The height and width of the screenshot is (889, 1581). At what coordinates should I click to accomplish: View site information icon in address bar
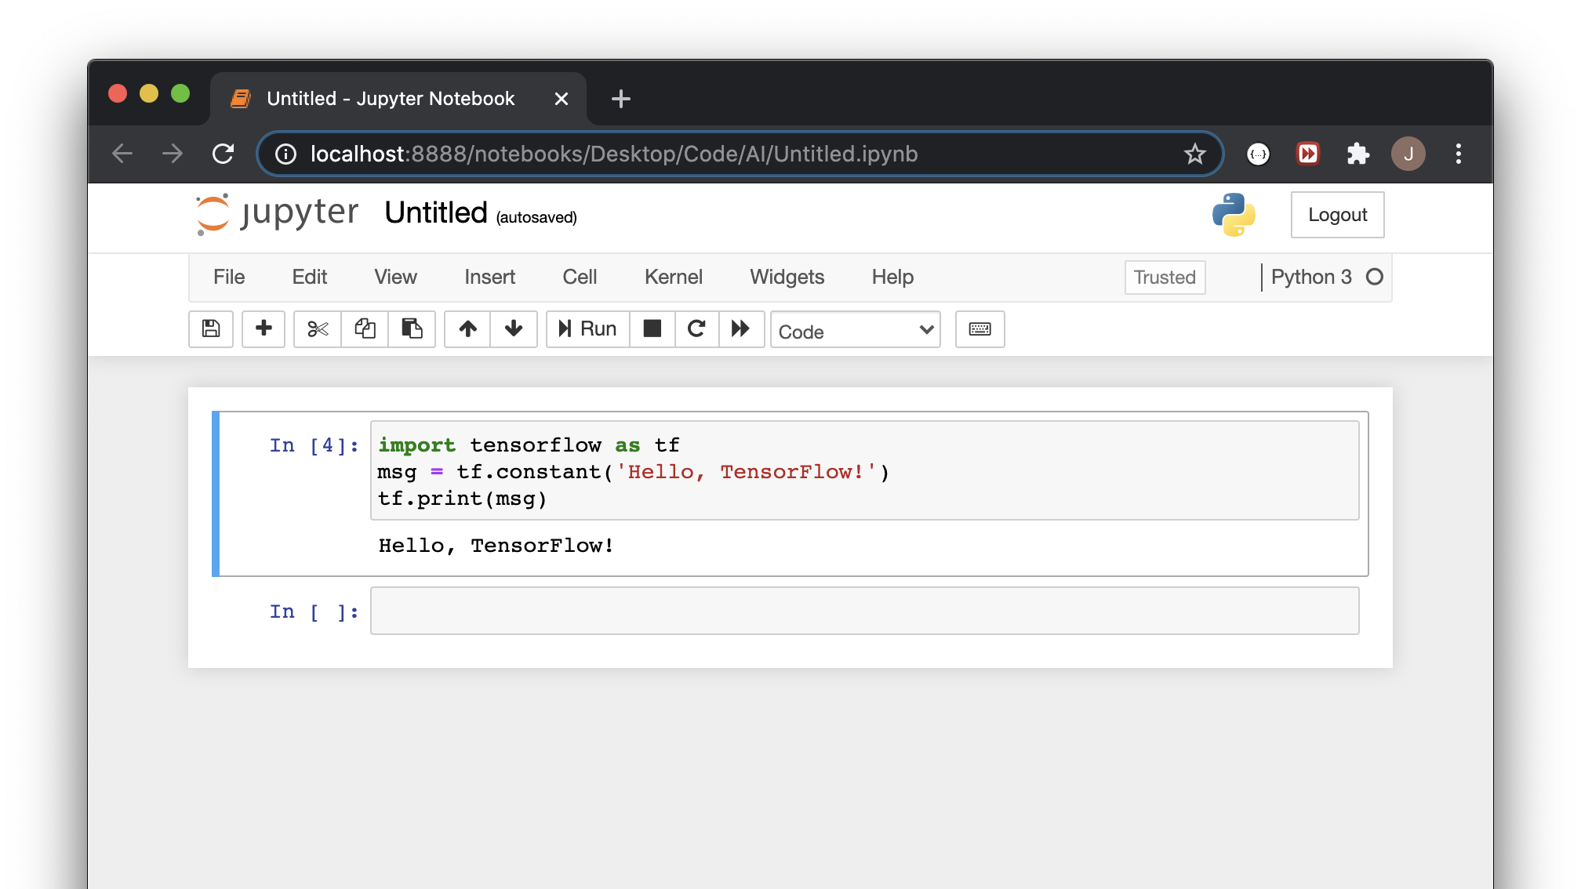click(x=286, y=154)
